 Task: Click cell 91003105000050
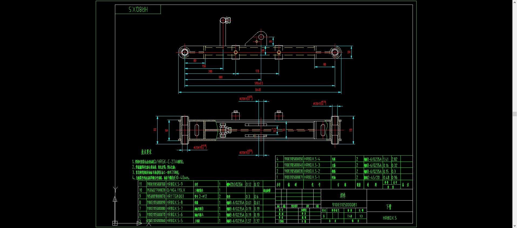pos(294,159)
